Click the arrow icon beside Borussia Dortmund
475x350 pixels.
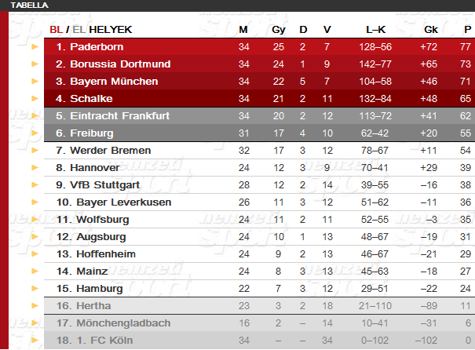(x=35, y=64)
